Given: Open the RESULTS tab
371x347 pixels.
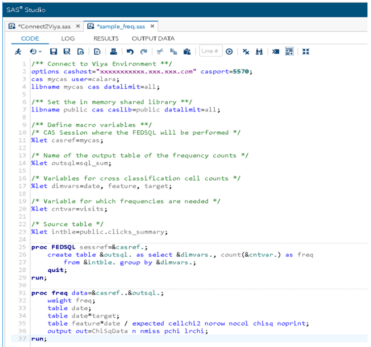Looking at the screenshot, I should (106, 39).
